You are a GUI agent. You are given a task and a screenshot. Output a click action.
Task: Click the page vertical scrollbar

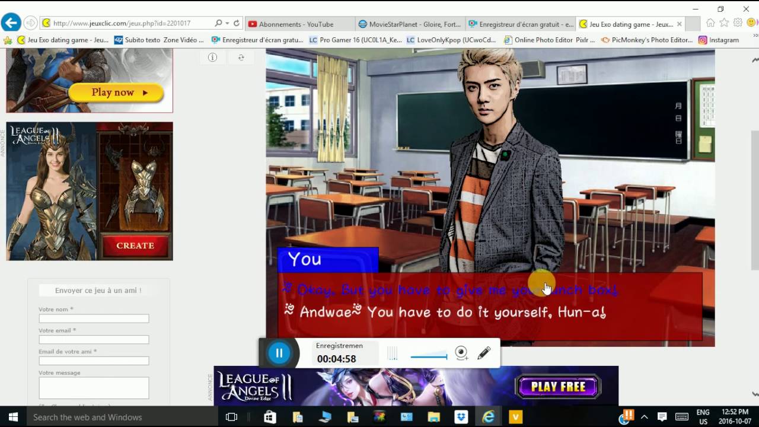coord(755,199)
